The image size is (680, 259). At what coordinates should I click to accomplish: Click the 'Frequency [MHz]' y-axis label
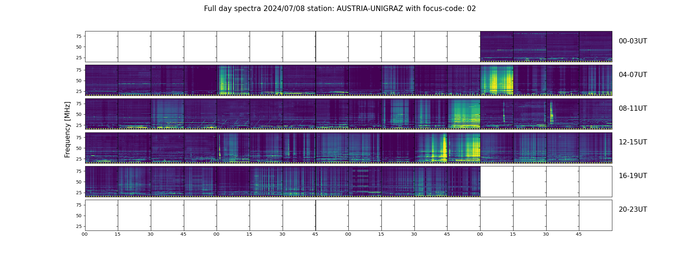(x=67, y=130)
